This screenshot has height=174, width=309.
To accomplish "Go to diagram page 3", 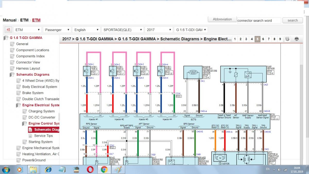I will click(x=246, y=39).
